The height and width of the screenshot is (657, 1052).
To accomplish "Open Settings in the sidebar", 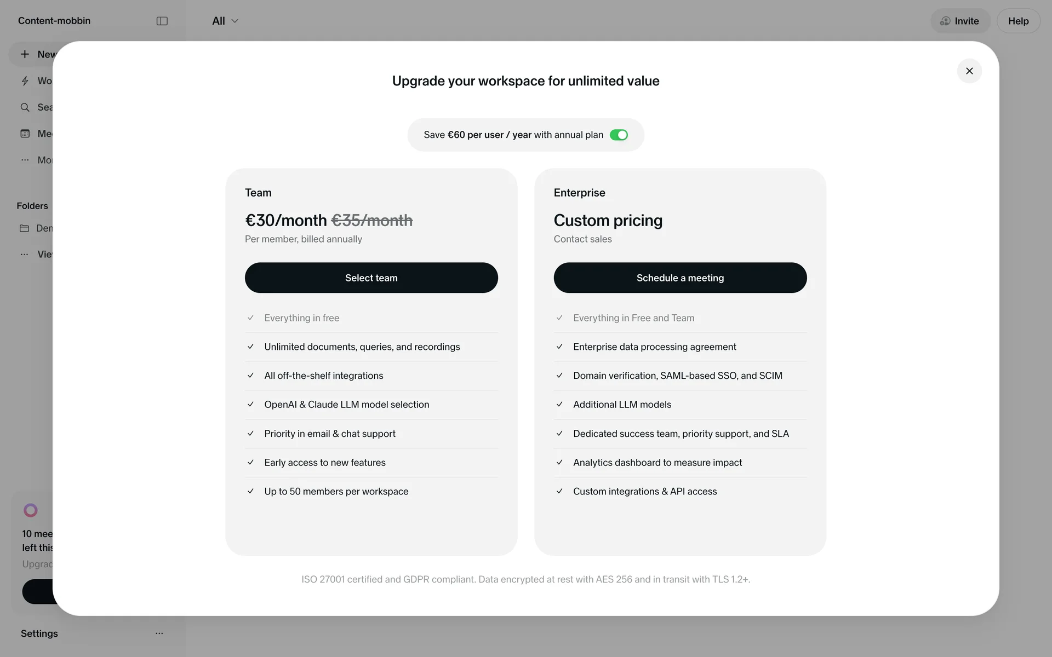I will pos(39,633).
